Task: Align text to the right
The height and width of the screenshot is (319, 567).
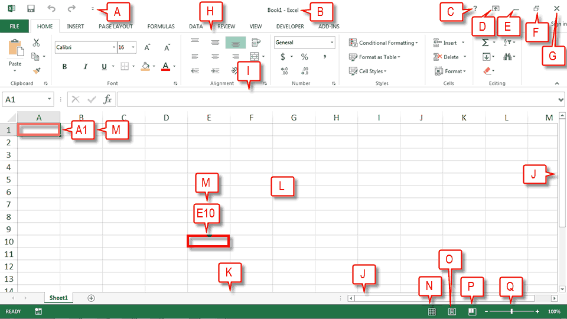Action: coord(236,57)
